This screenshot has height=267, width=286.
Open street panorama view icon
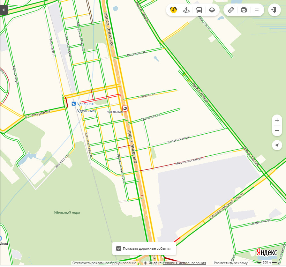click(186, 10)
